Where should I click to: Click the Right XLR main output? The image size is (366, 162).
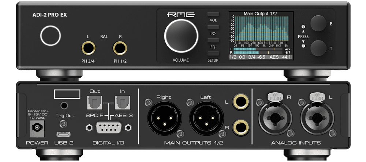pos(164,119)
